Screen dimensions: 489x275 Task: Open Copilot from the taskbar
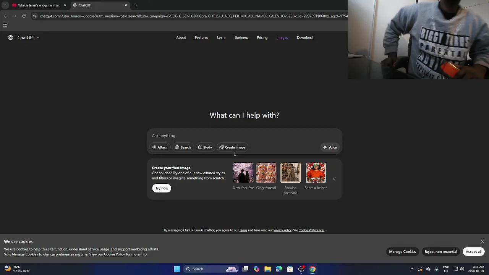tap(256, 269)
